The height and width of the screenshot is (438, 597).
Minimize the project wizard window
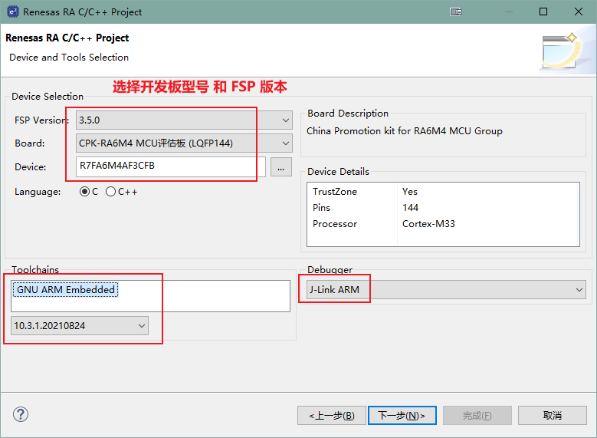[507, 12]
